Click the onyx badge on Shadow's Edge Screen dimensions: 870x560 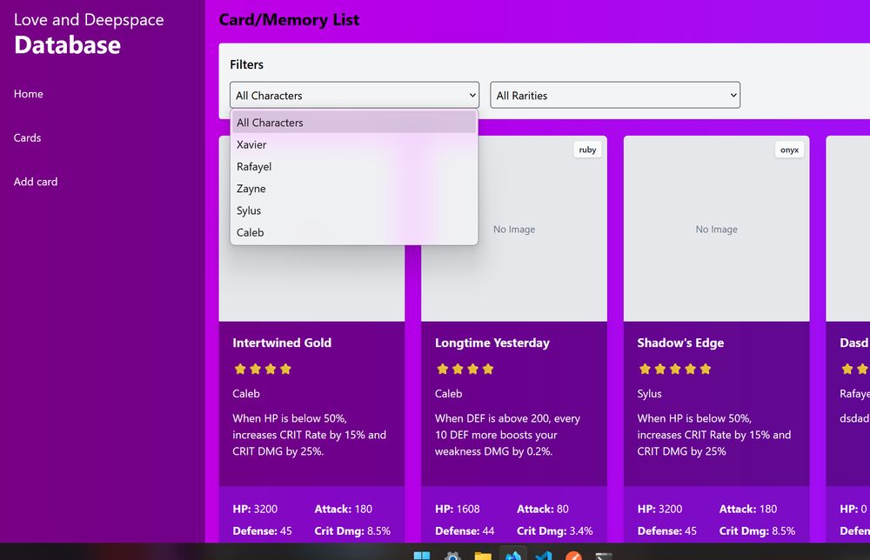(x=789, y=150)
